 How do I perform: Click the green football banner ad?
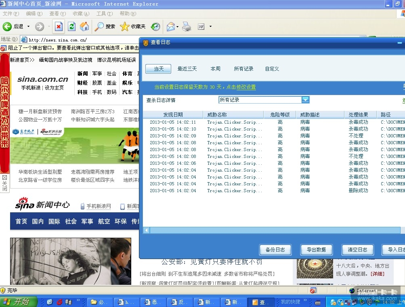click(74, 145)
